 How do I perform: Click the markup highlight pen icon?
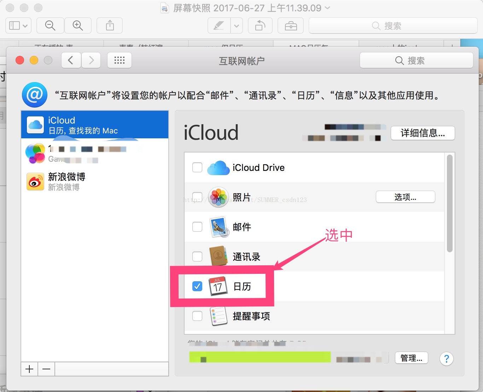coord(219,25)
